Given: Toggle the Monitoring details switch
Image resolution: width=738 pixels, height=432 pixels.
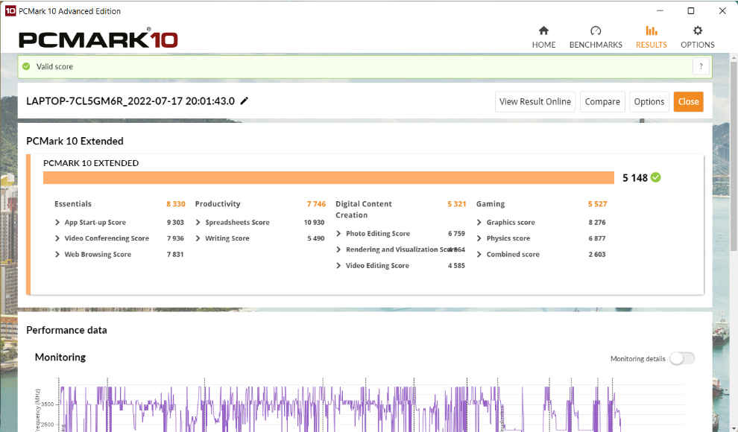Looking at the screenshot, I should pyautogui.click(x=682, y=359).
